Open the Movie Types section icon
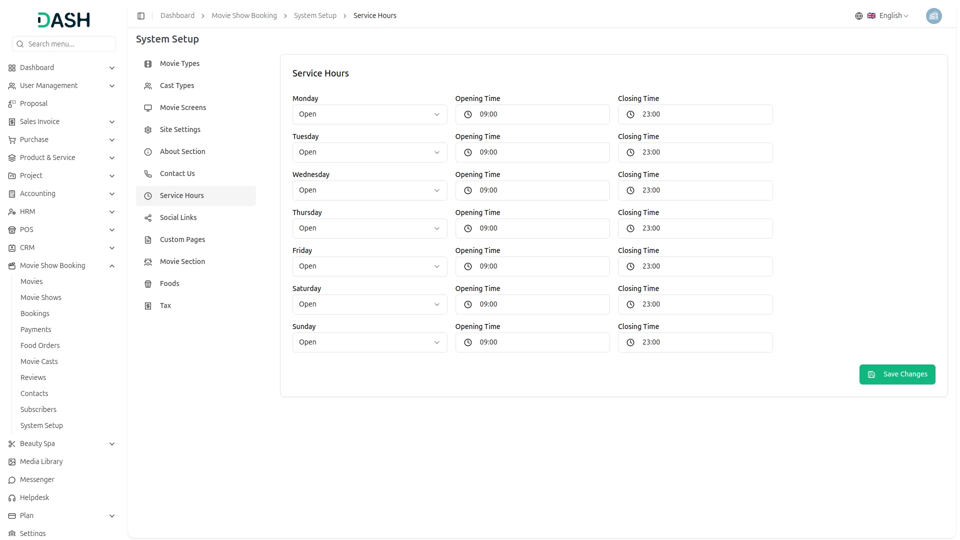 coord(147,64)
